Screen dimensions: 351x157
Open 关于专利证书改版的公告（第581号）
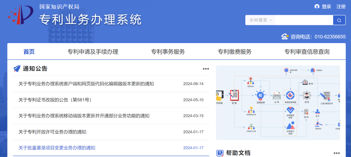tap(55, 100)
